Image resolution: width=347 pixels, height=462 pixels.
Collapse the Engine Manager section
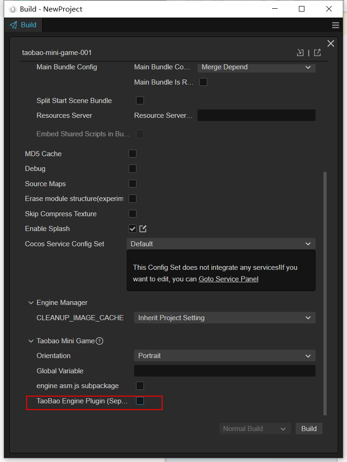pos(31,303)
